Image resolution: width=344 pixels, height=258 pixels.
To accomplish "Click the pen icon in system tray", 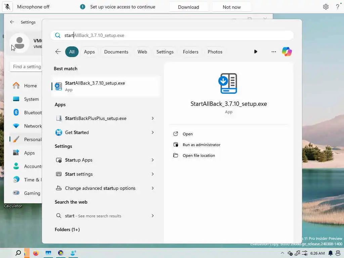I will coord(297,253).
